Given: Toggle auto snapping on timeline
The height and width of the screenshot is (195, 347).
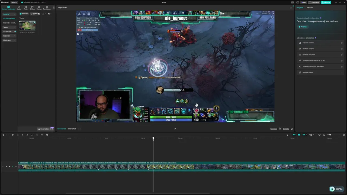Looking at the screenshot, I should click(x=299, y=135).
